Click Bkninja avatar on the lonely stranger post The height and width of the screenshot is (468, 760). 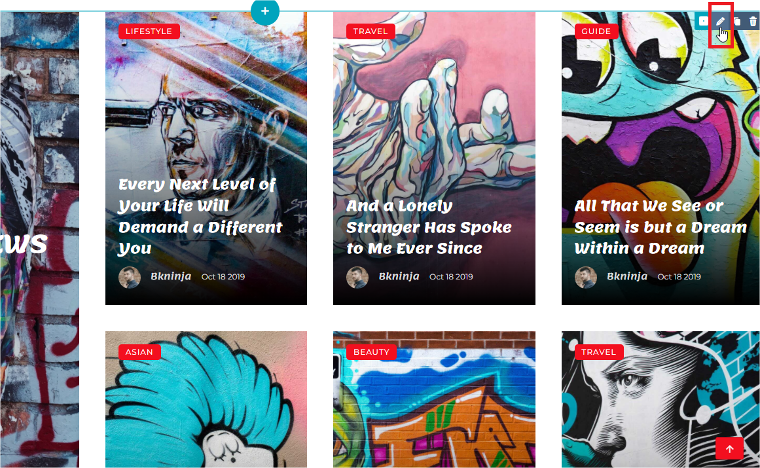click(357, 277)
